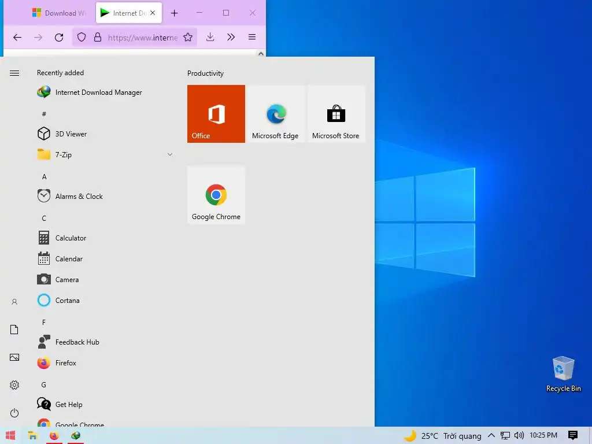Viewport: 592px width, 444px height.
Task: Open a new browser tab
Action: [174, 13]
